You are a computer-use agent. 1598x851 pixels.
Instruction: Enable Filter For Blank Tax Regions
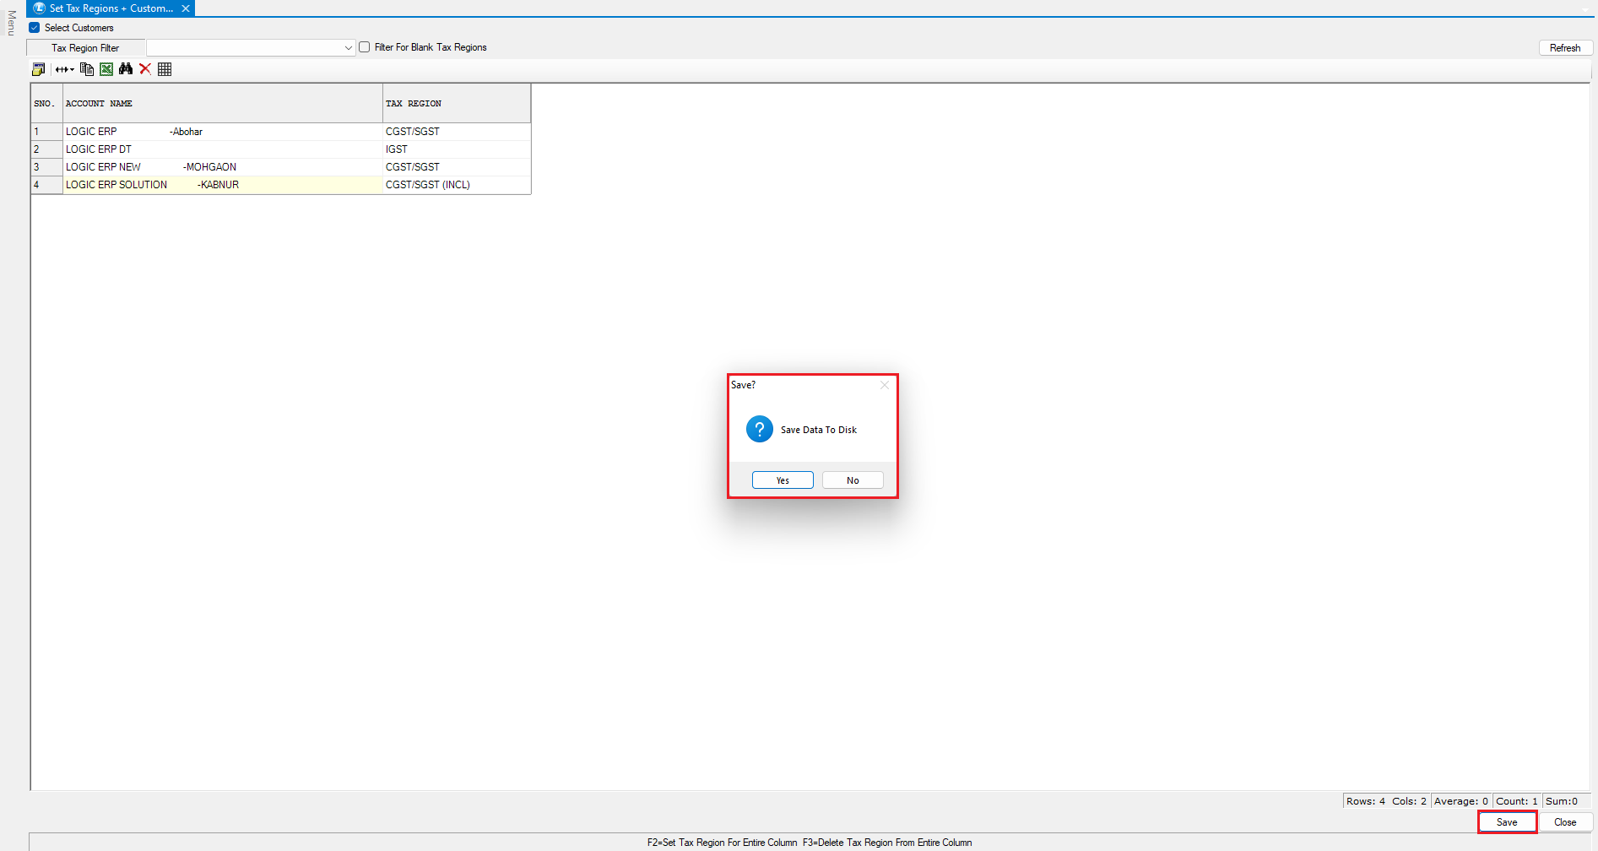[365, 47]
